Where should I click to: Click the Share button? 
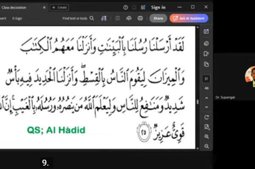[x=158, y=18]
